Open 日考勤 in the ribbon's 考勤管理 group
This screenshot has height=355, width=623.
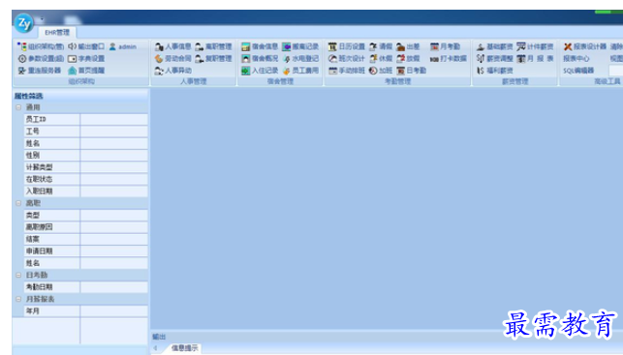pyautogui.click(x=411, y=71)
